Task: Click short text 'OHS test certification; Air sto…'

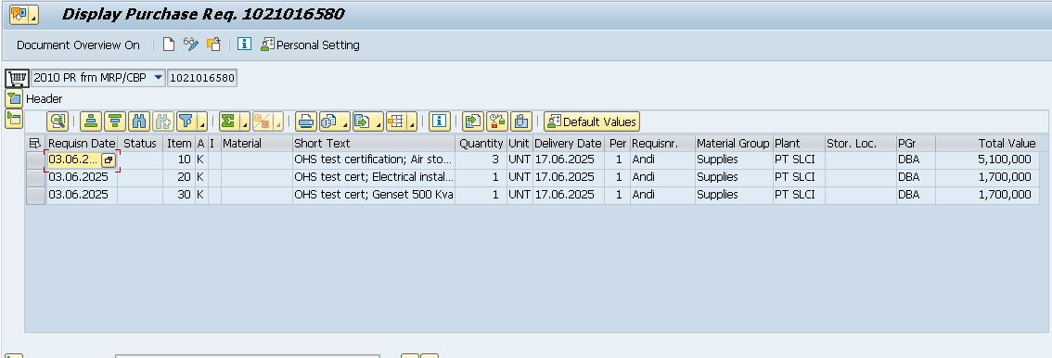Action: coord(374,160)
